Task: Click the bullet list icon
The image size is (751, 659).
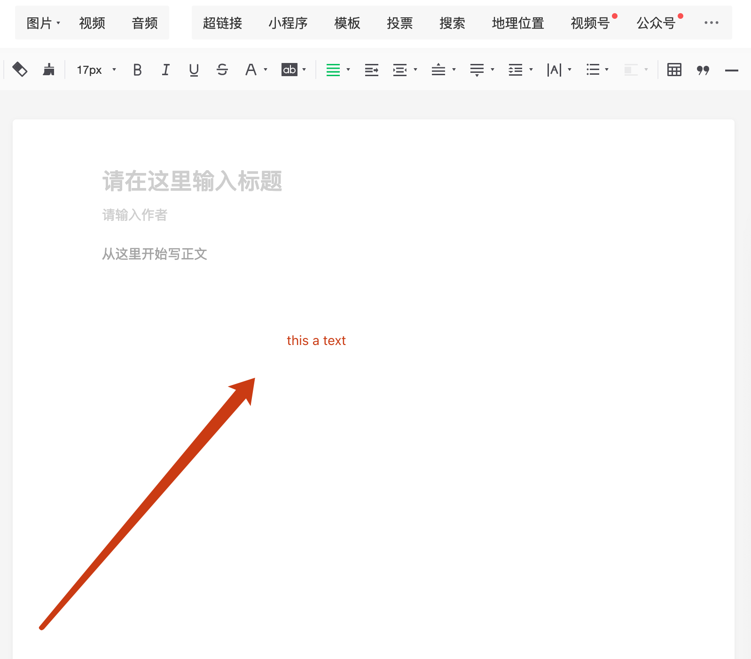Action: pos(593,70)
